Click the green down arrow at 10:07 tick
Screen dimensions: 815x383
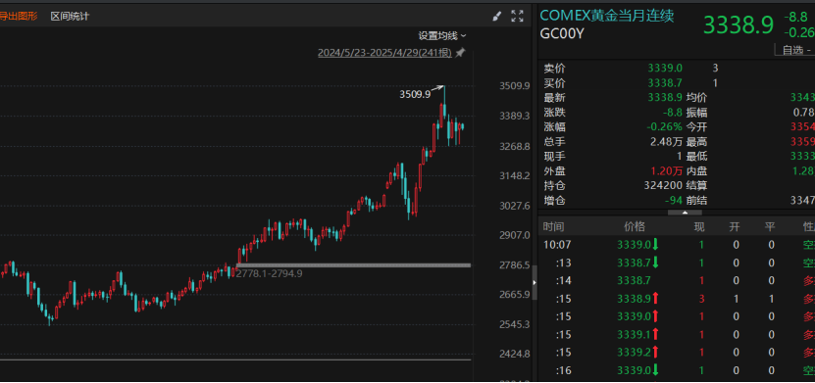click(655, 245)
